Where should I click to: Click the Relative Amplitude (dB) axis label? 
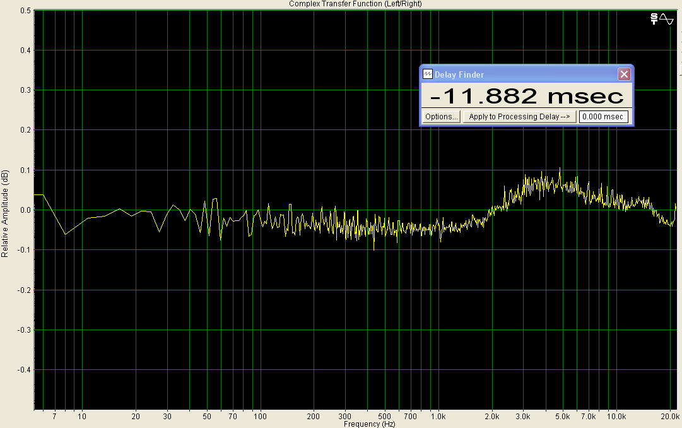pos(5,214)
